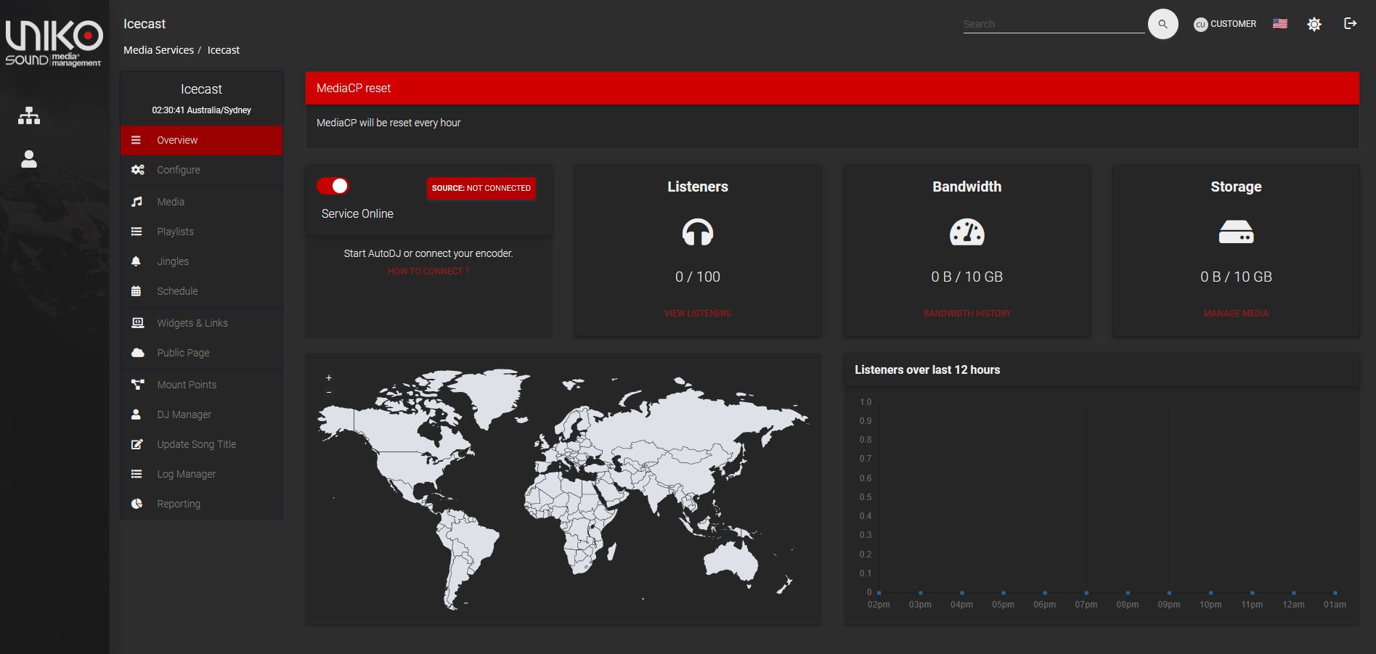Open the services sitemap icon in left rail
1376x654 pixels.
[x=29, y=115]
